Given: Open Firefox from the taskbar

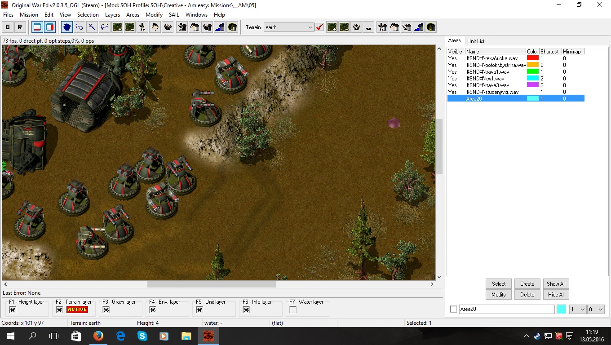Looking at the screenshot, I should (98, 336).
